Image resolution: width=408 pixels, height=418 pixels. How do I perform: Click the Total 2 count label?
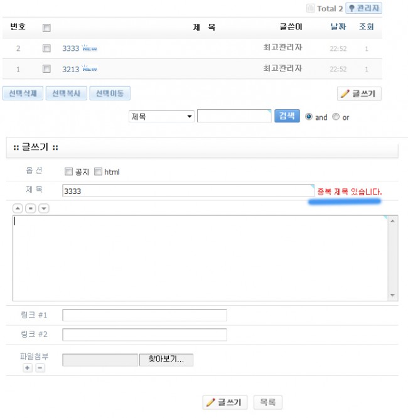[x=330, y=9]
